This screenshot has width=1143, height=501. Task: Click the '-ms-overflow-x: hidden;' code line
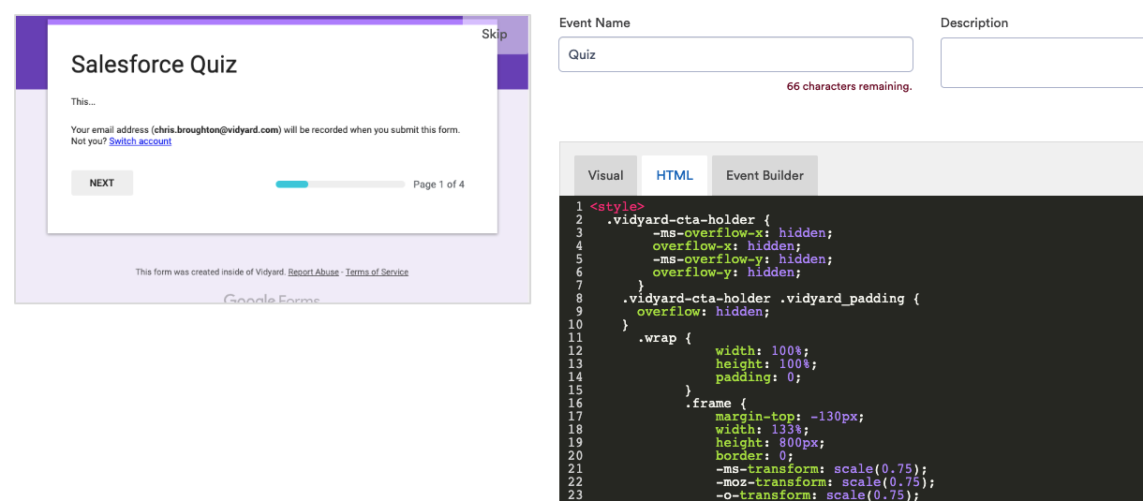(742, 233)
